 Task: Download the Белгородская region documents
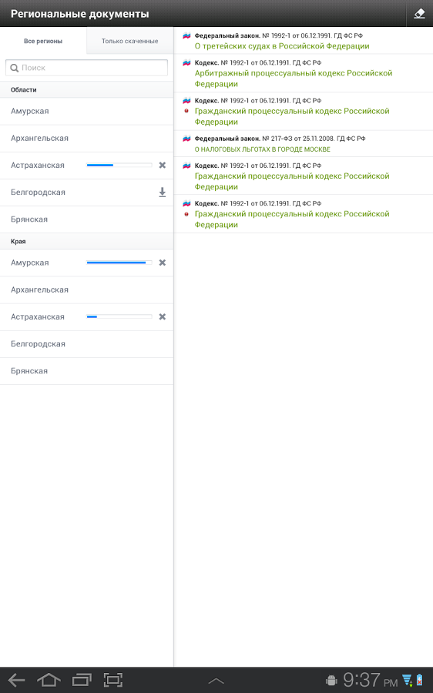(x=163, y=192)
